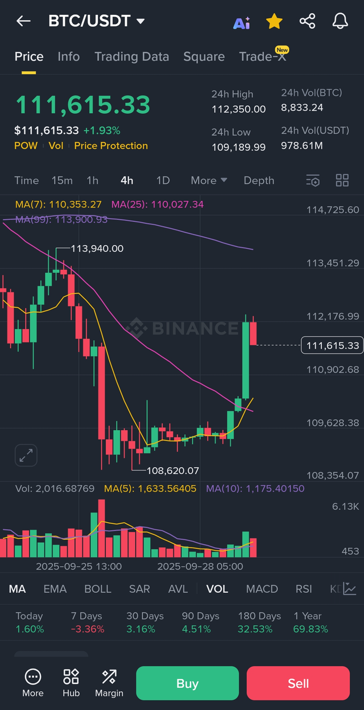Open indicator chart settings icon
The height and width of the screenshot is (710, 364).
(349, 589)
